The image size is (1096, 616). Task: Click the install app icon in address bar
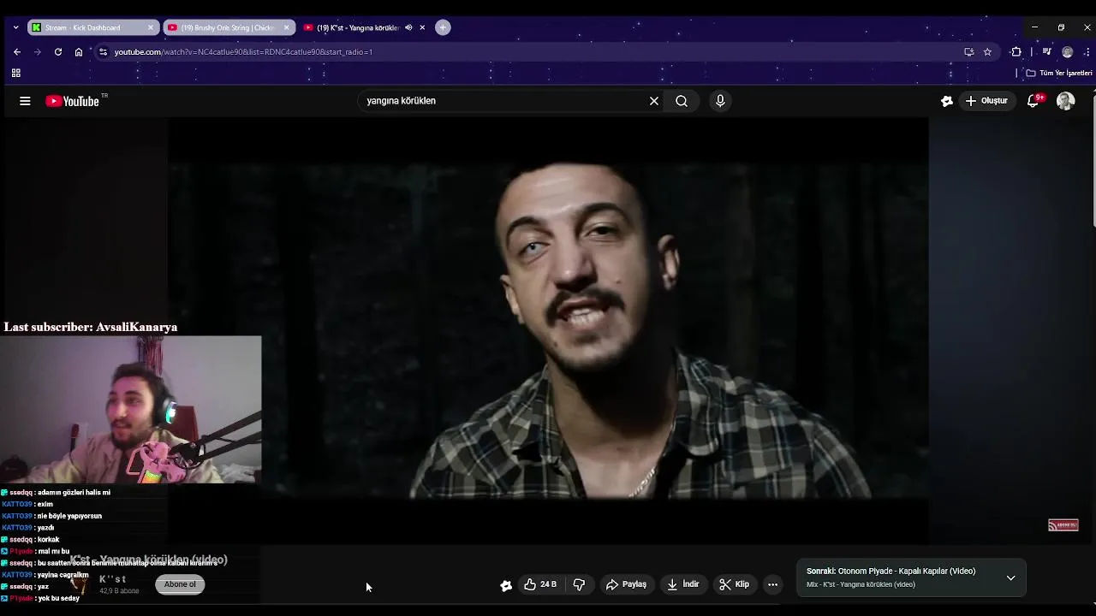pos(968,52)
